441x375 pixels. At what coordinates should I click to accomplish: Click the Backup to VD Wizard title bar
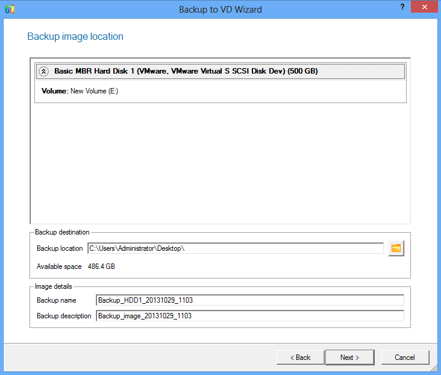220,9
